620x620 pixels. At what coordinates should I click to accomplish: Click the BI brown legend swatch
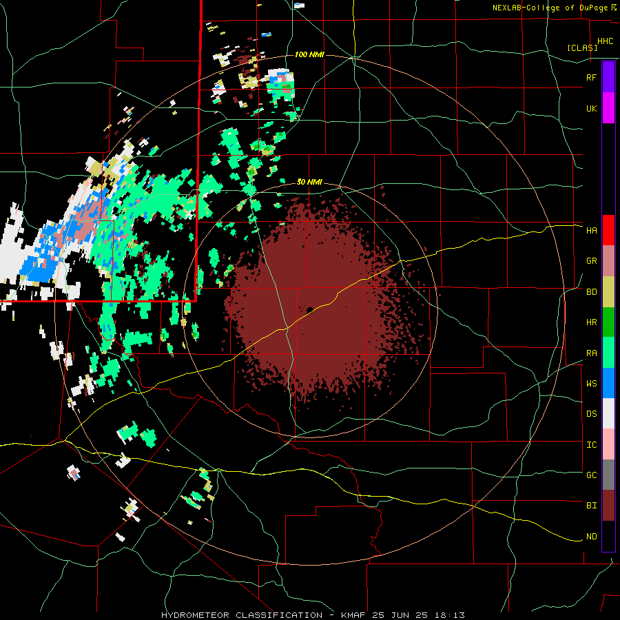click(608, 506)
